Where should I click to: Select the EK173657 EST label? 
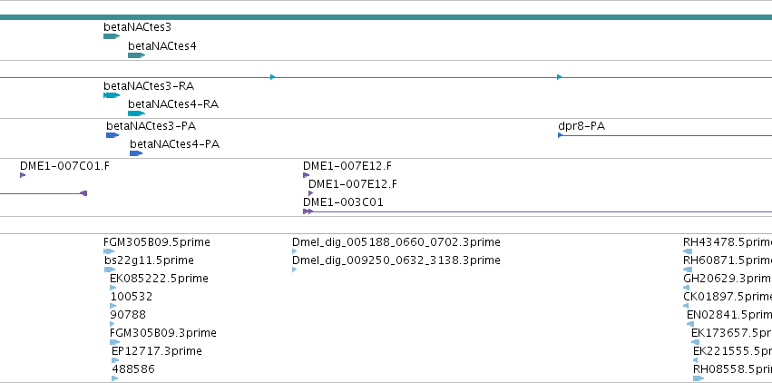pos(731,333)
